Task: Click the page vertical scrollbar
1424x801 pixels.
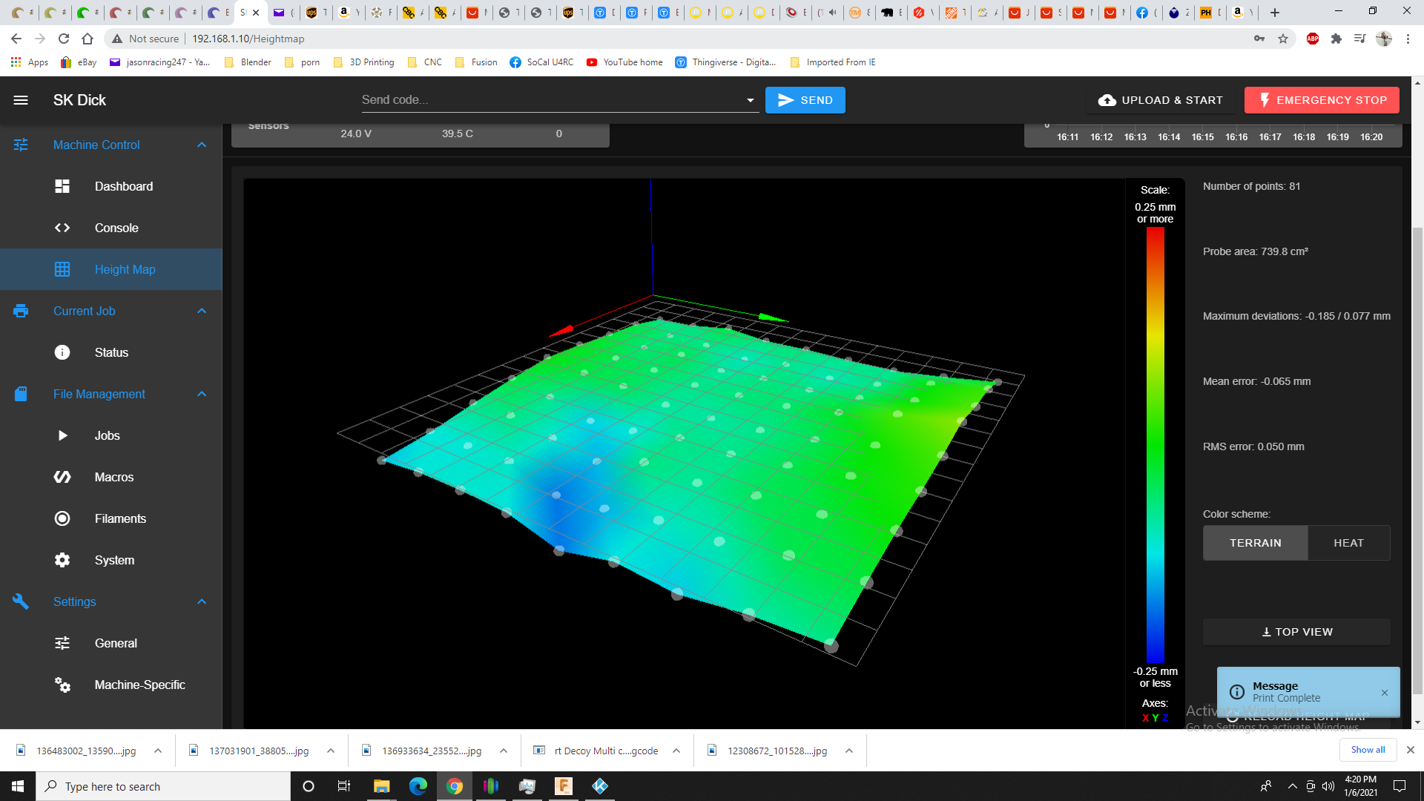Action: point(1417,460)
